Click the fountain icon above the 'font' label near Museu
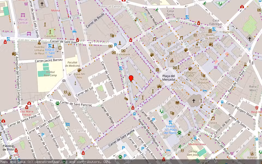 (198, 43)
